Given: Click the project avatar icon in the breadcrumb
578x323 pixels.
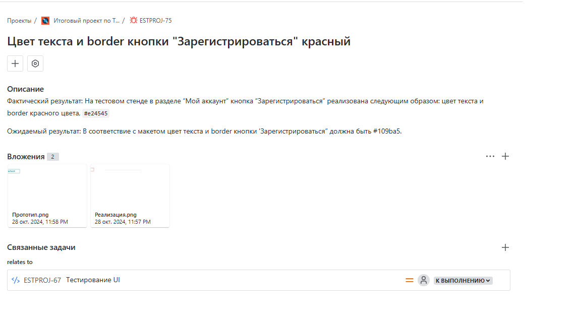Looking at the screenshot, I should [x=45, y=21].
